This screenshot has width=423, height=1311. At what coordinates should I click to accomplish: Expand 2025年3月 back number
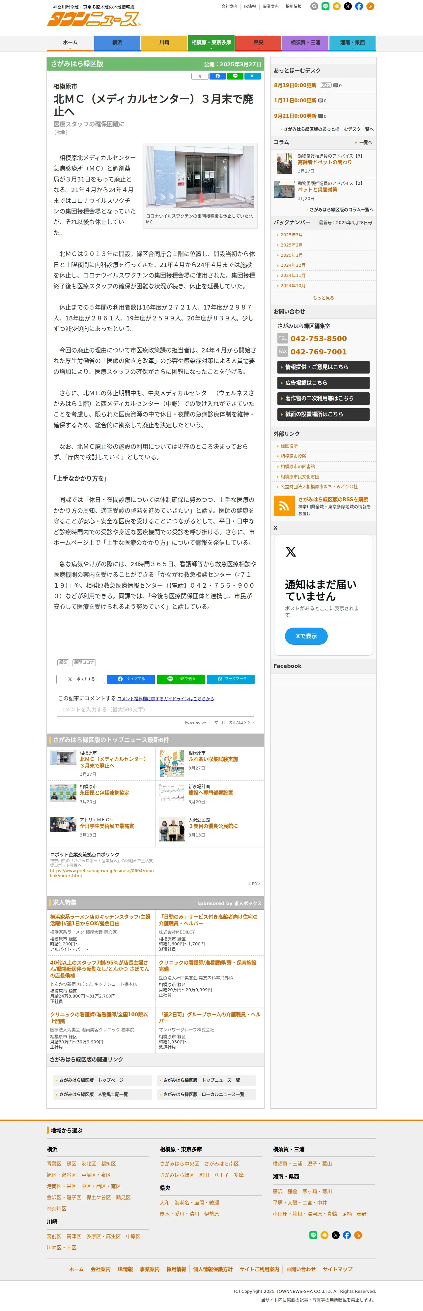292,235
